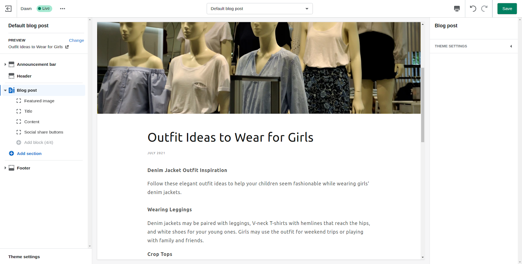The image size is (522, 264).
Task: Click the Blog post right panel title
Action: click(x=446, y=26)
